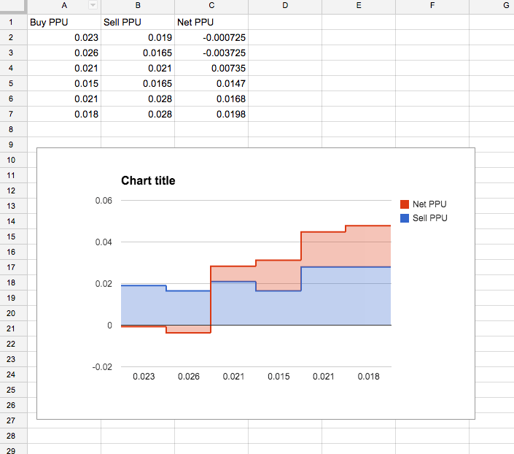Select column C header

tap(211, 5)
